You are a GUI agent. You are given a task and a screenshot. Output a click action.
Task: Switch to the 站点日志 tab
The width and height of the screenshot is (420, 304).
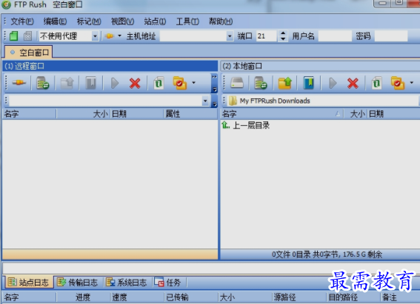29,283
